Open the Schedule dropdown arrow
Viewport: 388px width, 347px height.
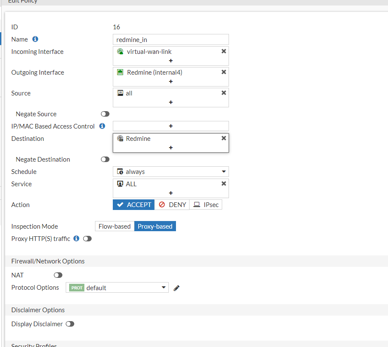(224, 171)
